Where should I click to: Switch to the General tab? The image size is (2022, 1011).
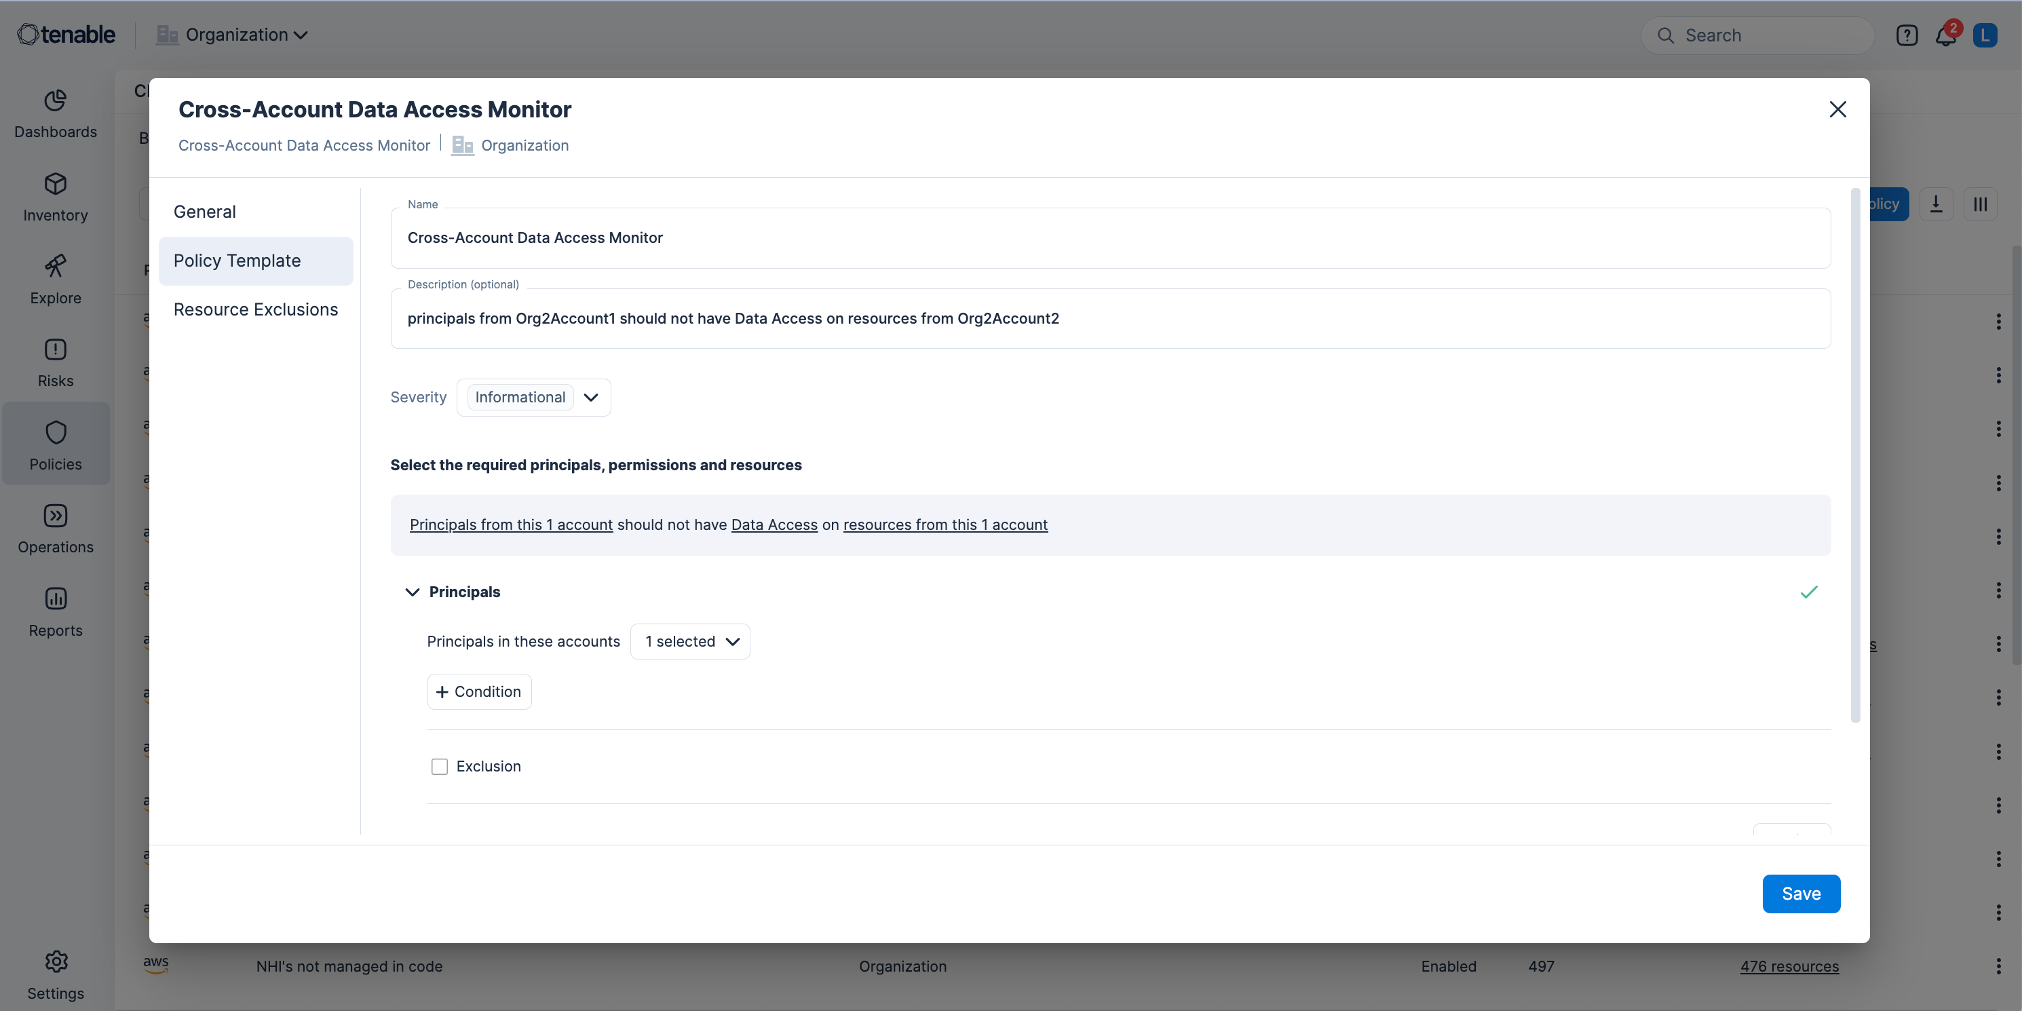coord(205,212)
